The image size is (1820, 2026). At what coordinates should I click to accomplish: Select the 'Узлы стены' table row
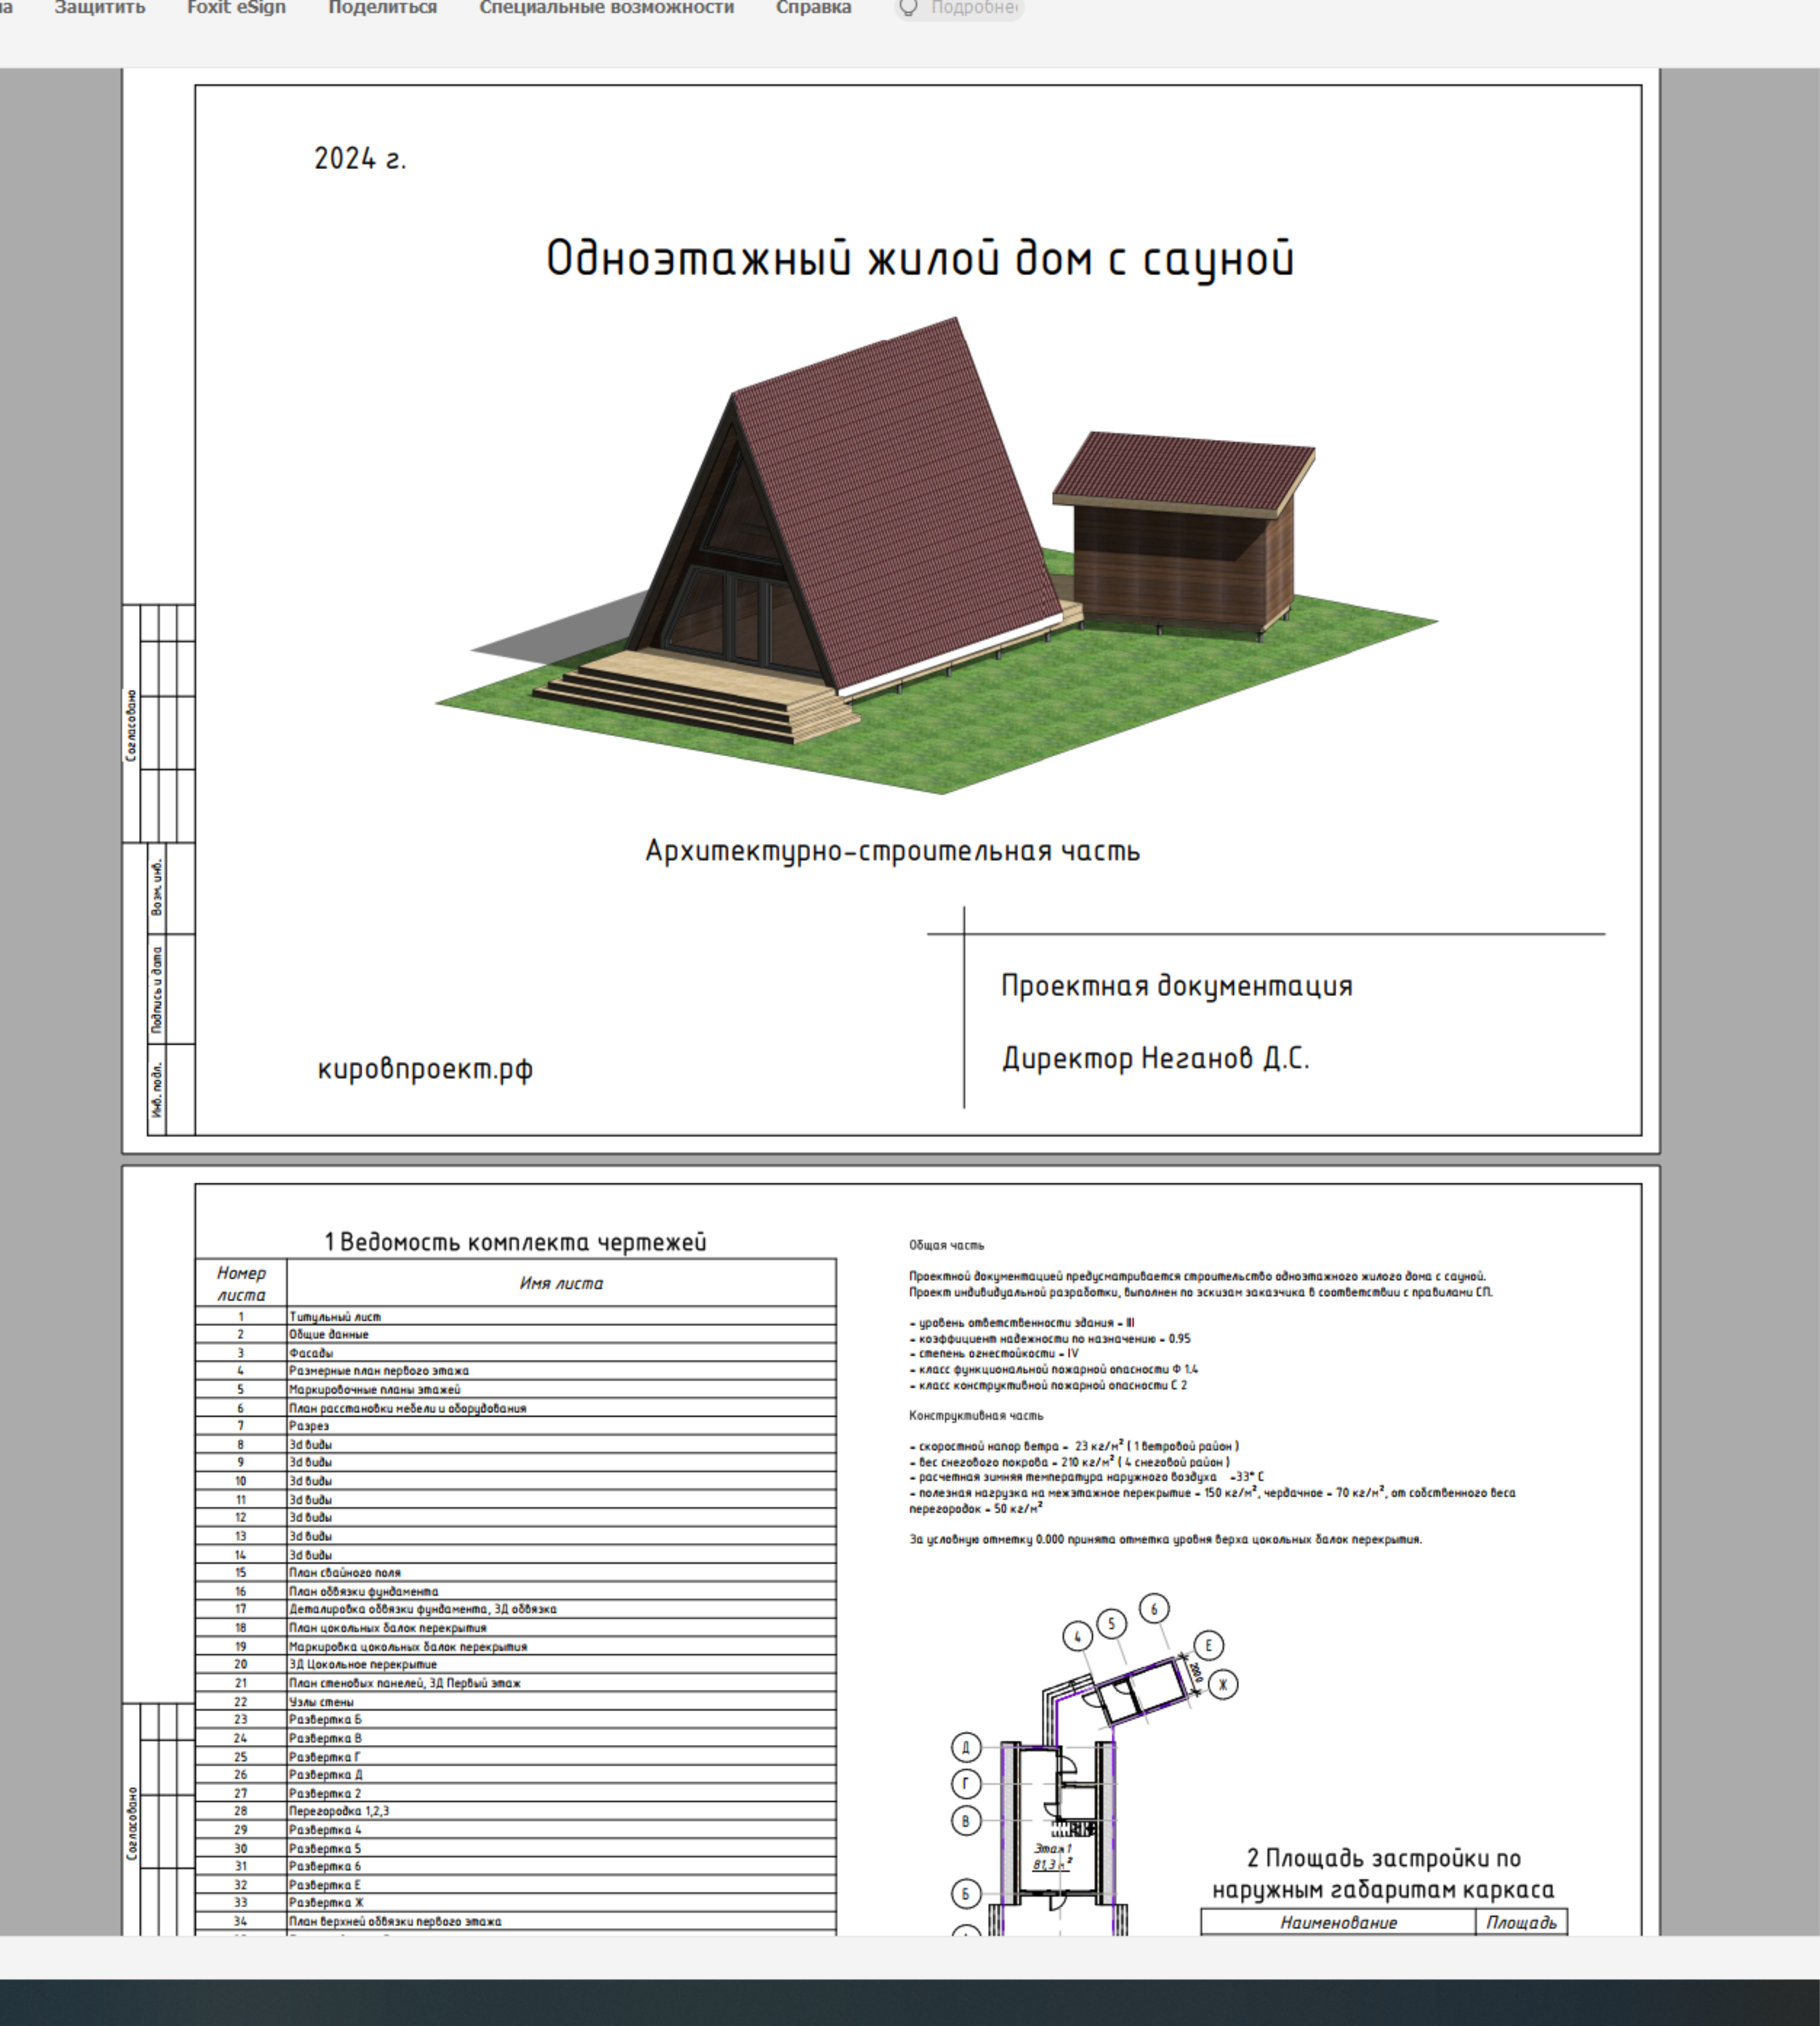[516, 1701]
